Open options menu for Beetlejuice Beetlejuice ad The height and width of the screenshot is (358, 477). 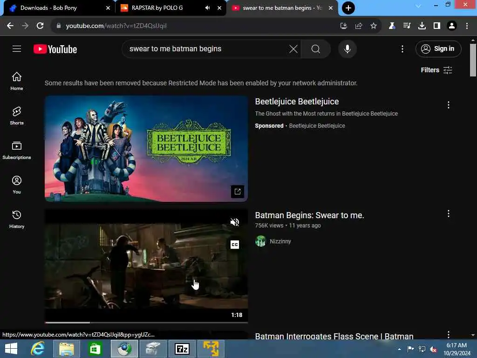[x=448, y=105]
